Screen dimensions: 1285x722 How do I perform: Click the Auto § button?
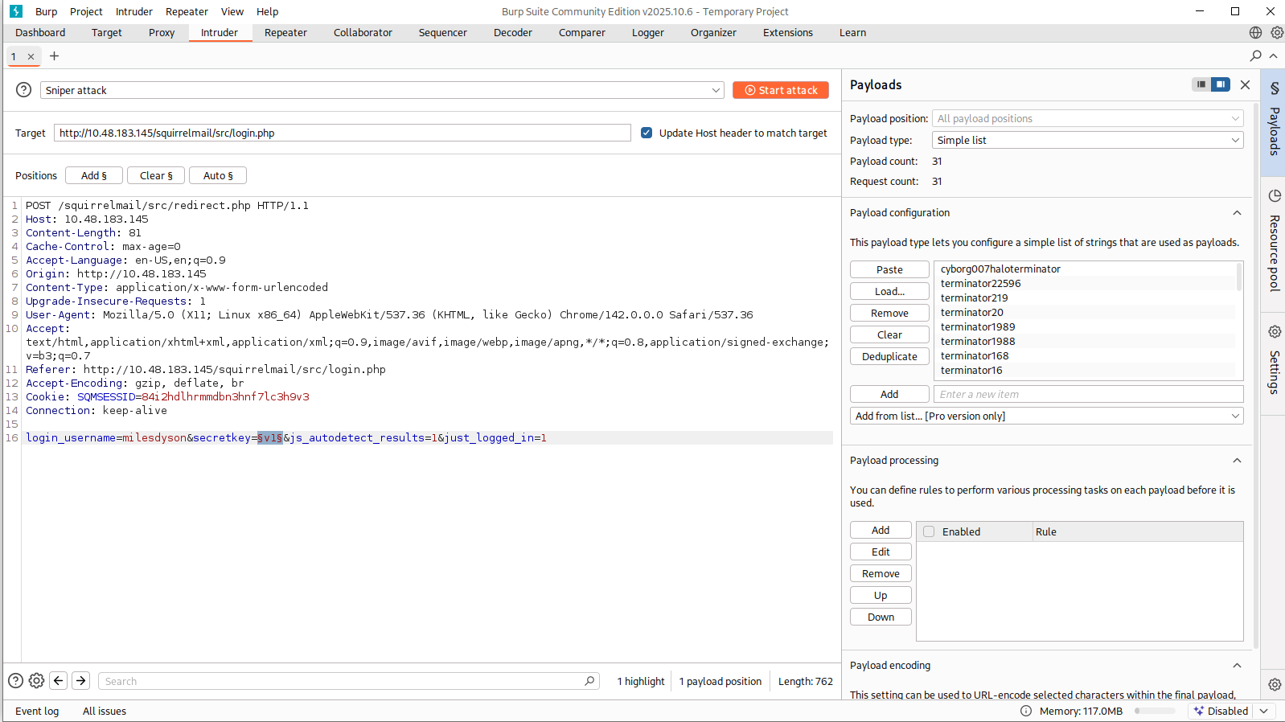pos(218,175)
